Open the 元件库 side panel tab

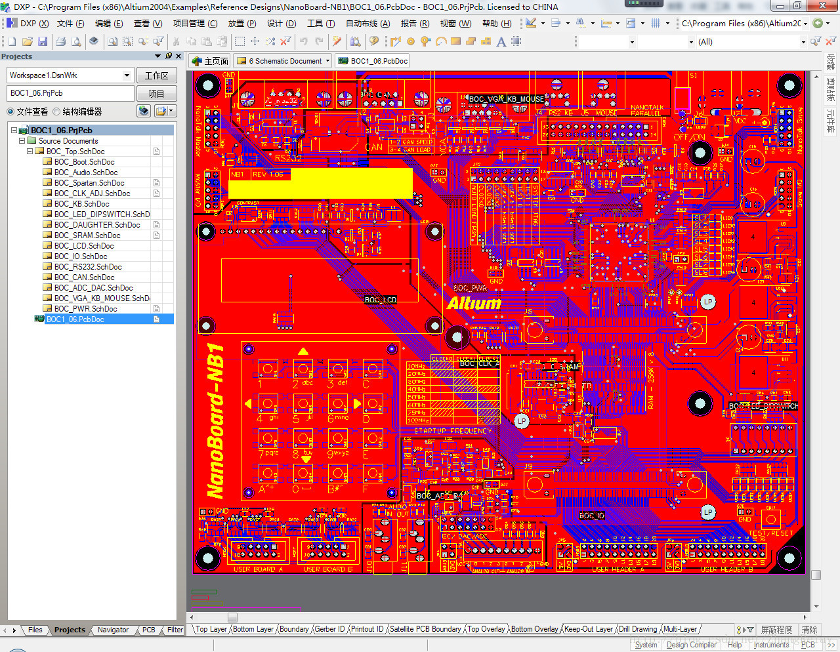[x=831, y=121]
